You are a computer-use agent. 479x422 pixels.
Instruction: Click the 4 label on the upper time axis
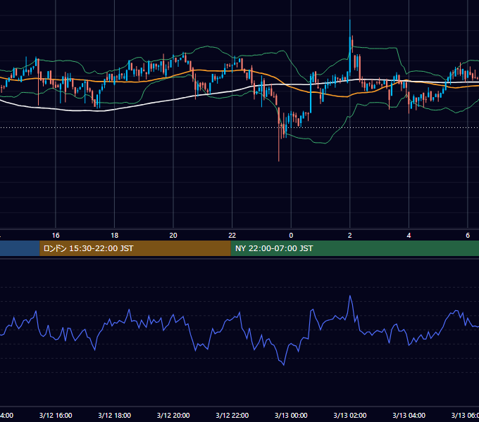409,236
